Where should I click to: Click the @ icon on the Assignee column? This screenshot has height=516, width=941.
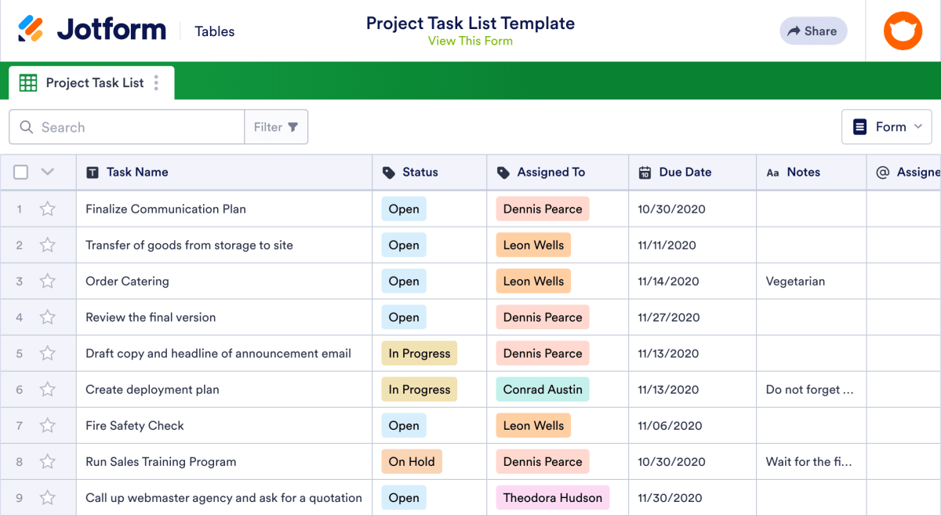883,172
